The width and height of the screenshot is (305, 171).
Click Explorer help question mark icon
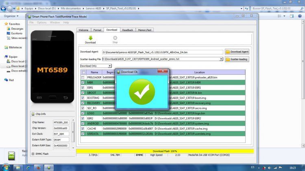tap(300, 16)
